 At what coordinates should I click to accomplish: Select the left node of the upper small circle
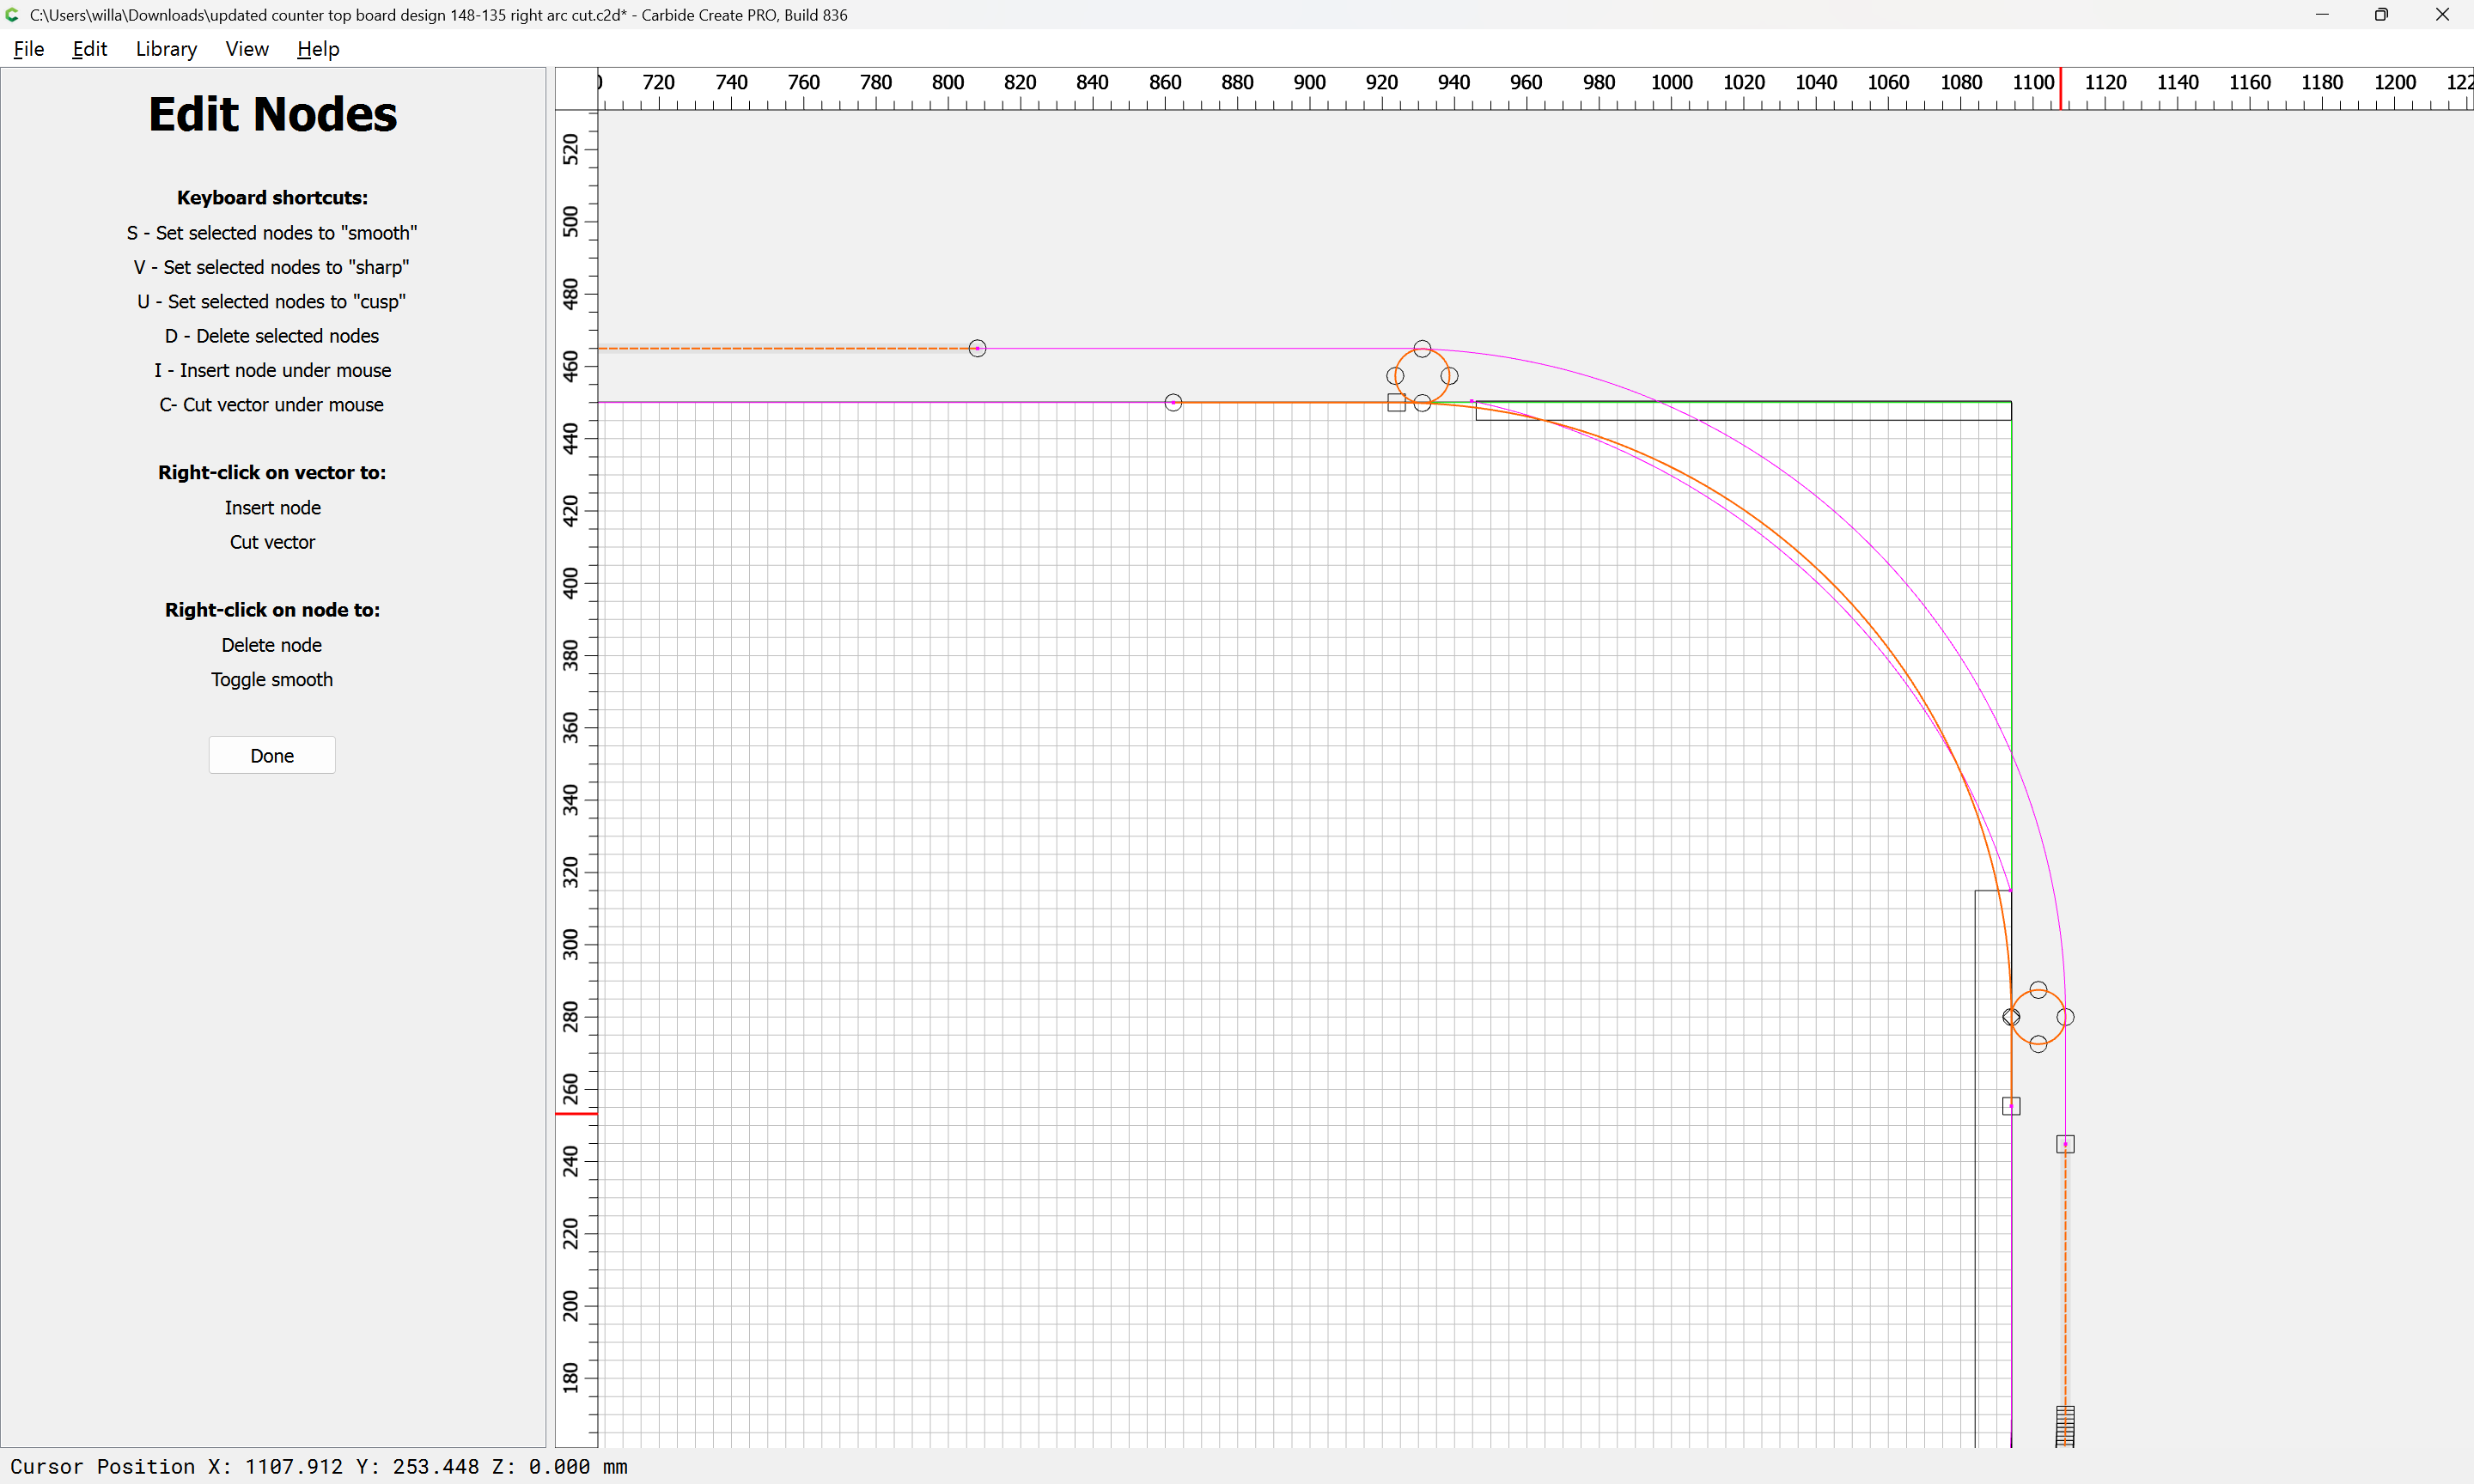tap(1395, 376)
